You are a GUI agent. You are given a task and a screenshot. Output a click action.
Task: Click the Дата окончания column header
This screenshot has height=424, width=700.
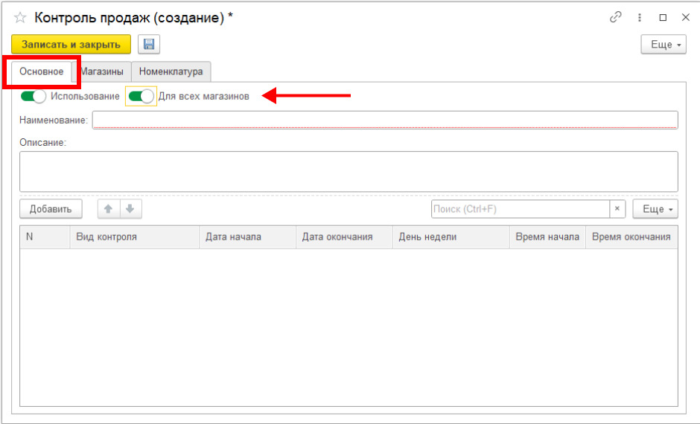[x=344, y=237]
